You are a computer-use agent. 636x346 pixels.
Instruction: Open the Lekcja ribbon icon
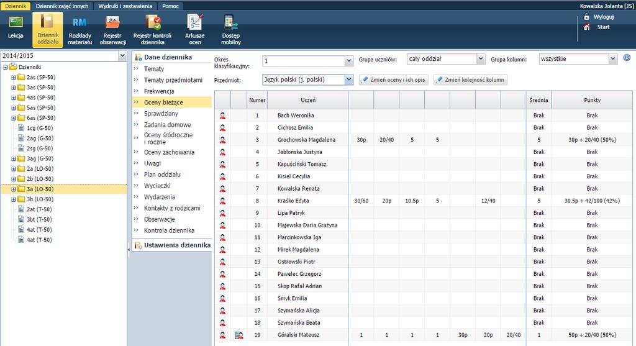click(x=16, y=22)
